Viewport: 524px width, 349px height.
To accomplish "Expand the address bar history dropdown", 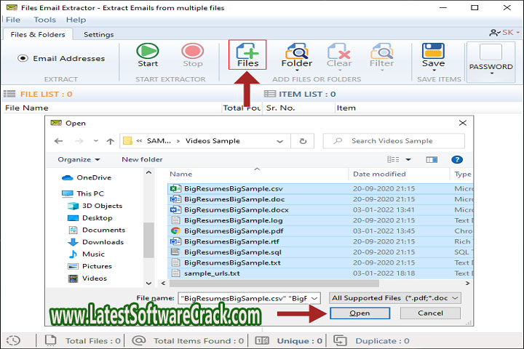I will point(280,141).
